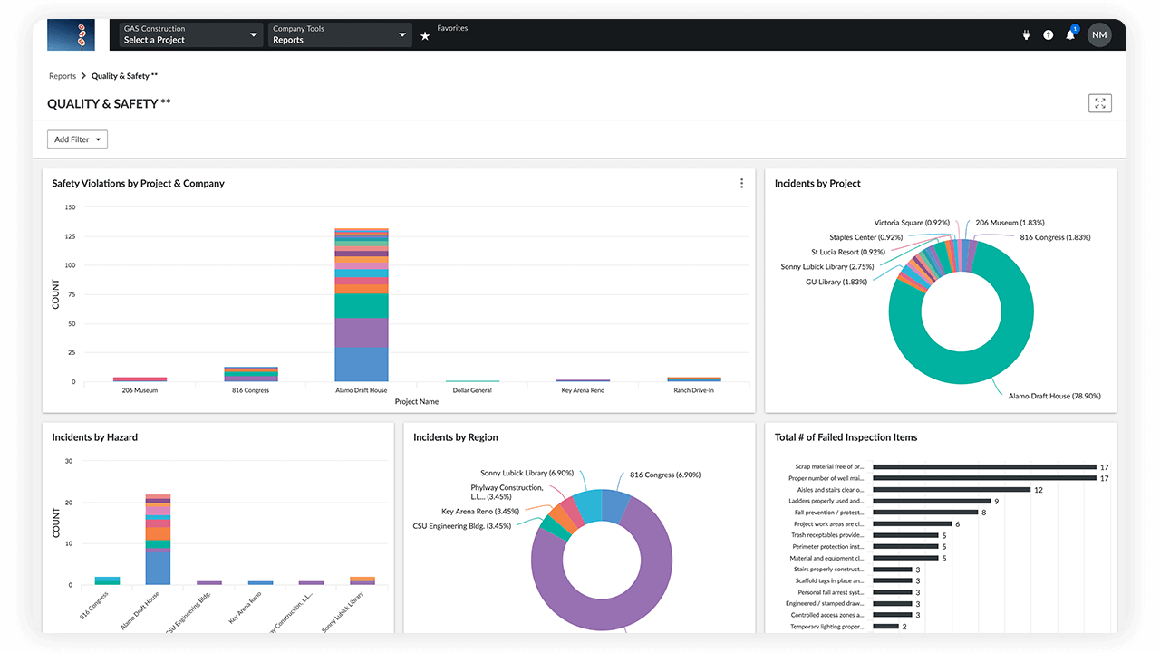The image size is (1160, 652).
Task: Click the Incidents by Hazard title
Action: point(94,437)
